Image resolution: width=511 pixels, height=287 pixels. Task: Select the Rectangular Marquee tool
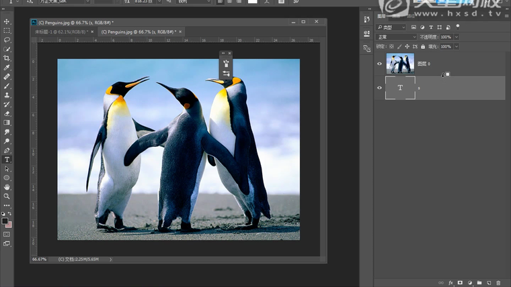point(7,31)
